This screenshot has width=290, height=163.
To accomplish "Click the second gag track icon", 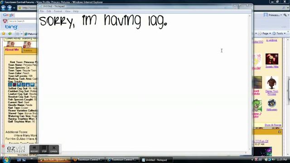I will coord(14,85).
